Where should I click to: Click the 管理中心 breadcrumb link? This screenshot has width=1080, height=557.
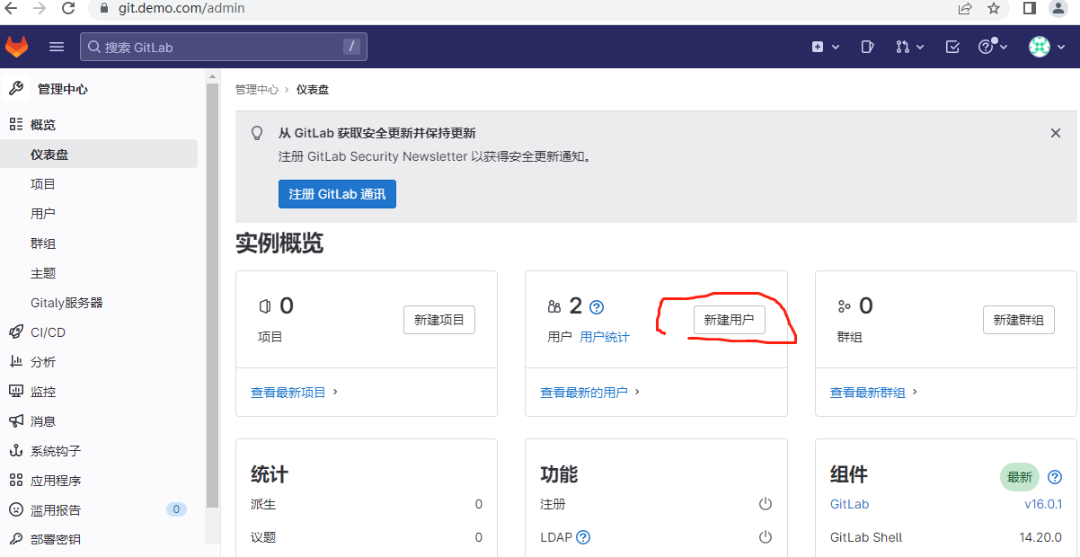pos(257,90)
